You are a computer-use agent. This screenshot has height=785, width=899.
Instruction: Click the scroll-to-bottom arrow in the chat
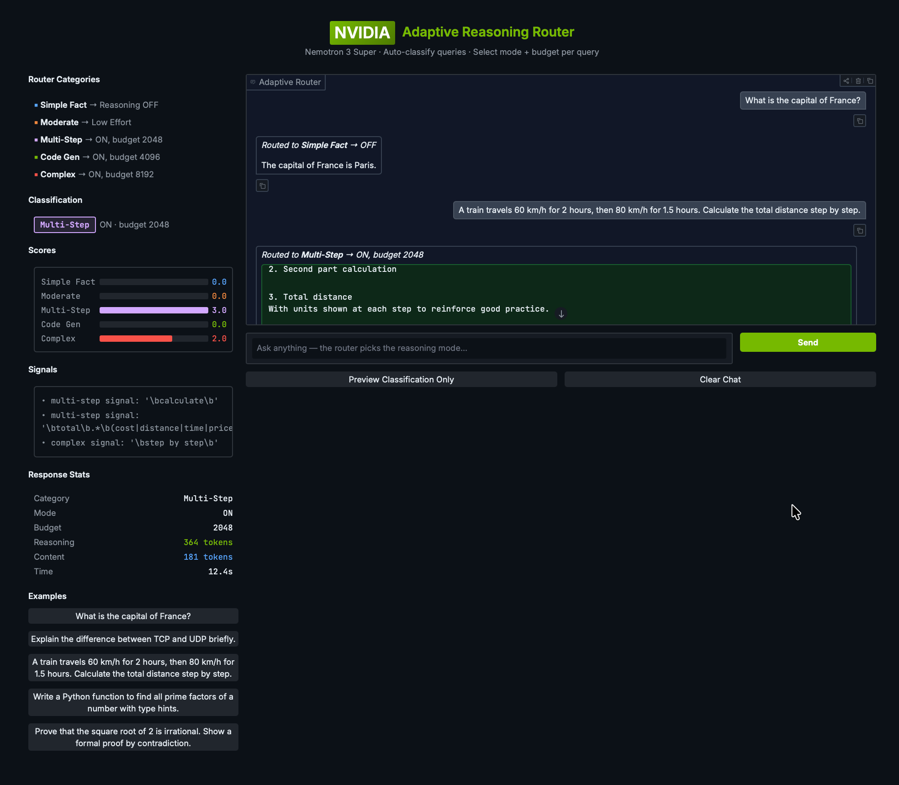[561, 314]
